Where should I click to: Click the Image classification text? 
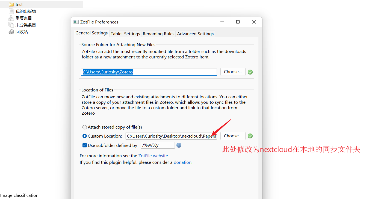coord(19,195)
